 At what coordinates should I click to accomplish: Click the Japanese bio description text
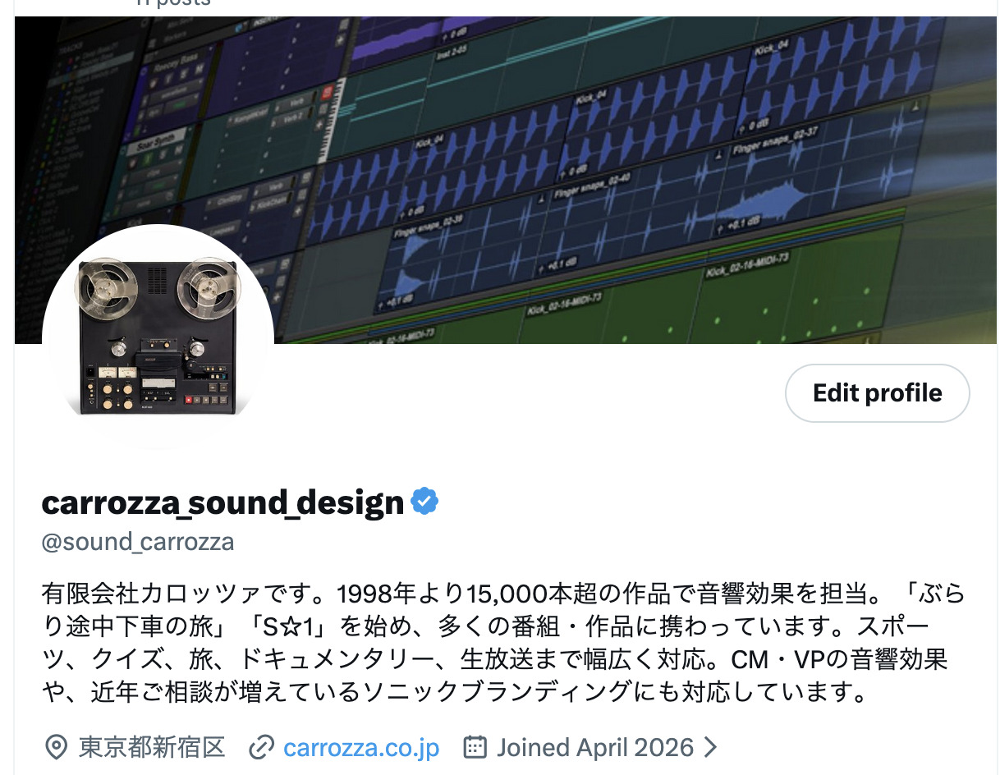coord(503,643)
